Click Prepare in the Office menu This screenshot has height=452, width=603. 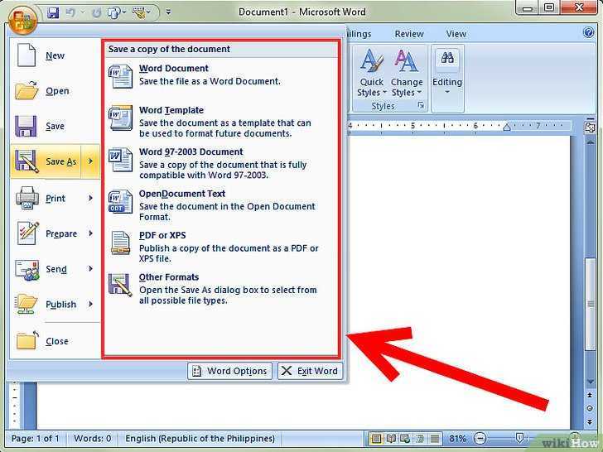[x=46, y=233]
